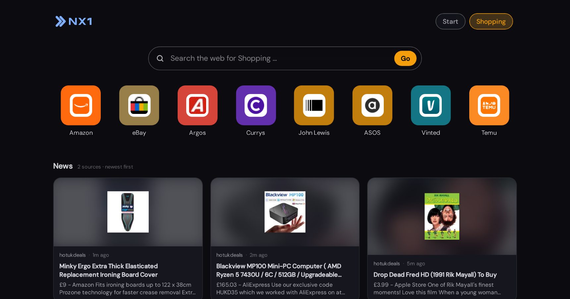Click the "5m ago" timestamp
This screenshot has height=299, width=570.
pyautogui.click(x=416, y=264)
